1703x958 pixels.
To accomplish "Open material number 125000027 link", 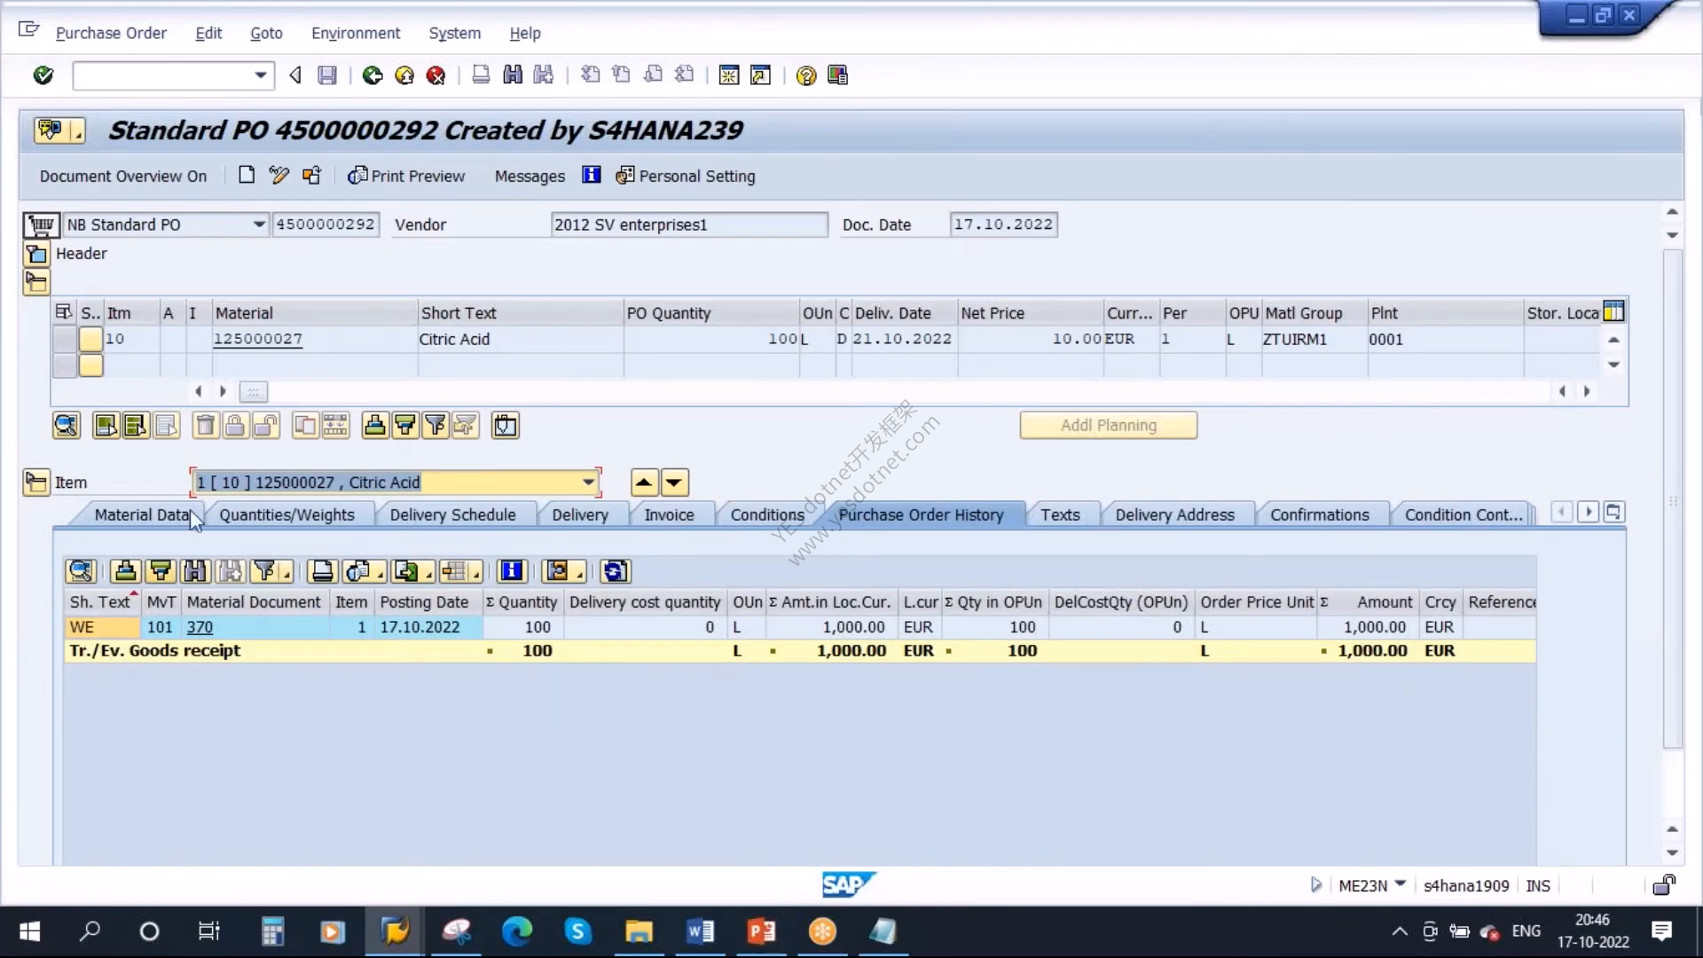I will [257, 340].
